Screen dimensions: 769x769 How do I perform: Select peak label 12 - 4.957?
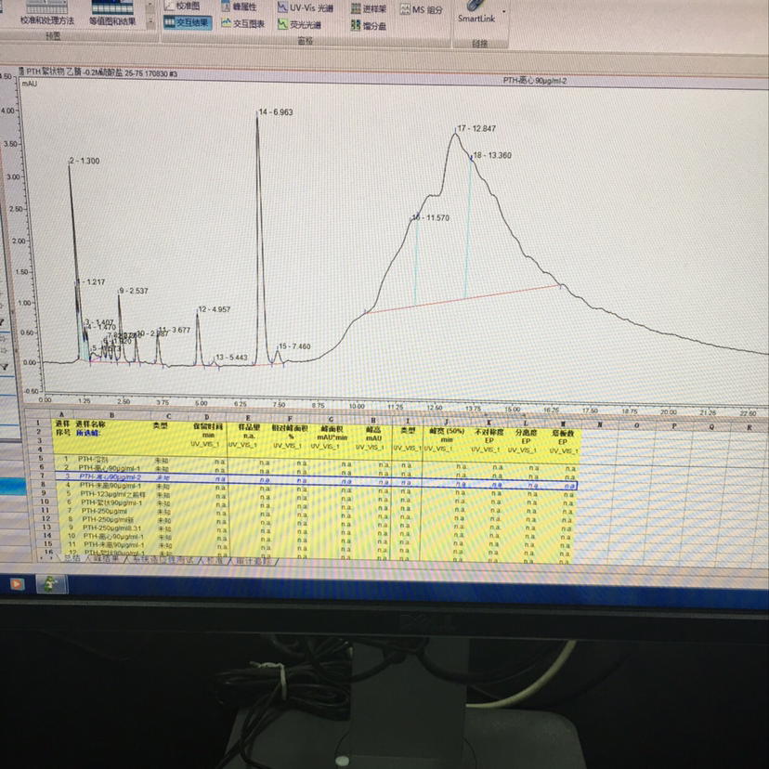214,309
